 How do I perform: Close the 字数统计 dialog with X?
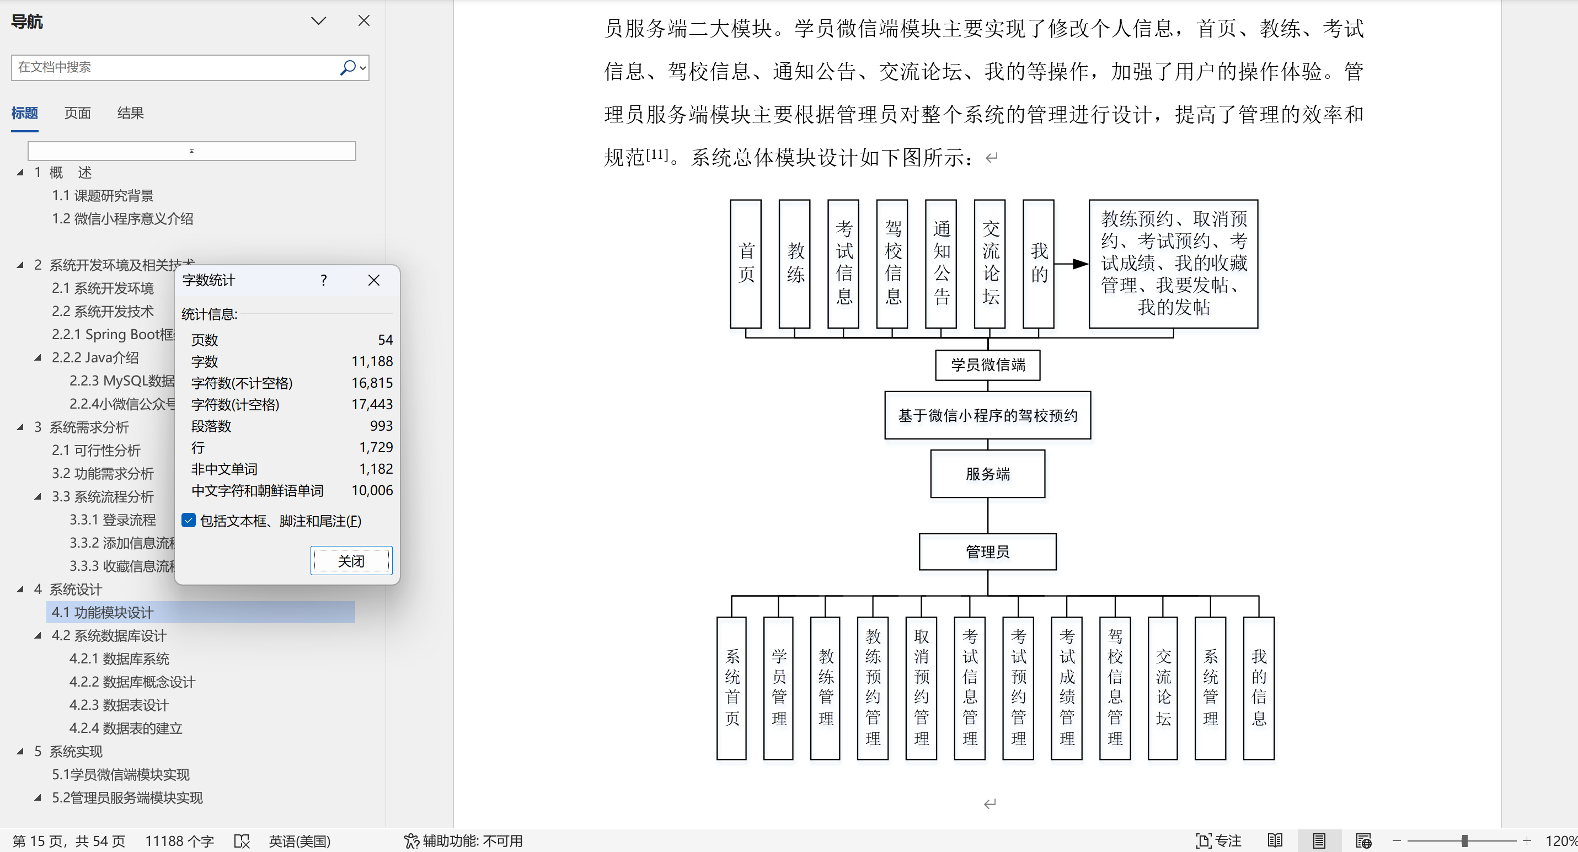tap(373, 281)
